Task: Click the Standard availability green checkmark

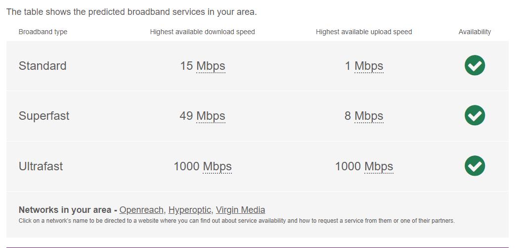Action: 475,65
